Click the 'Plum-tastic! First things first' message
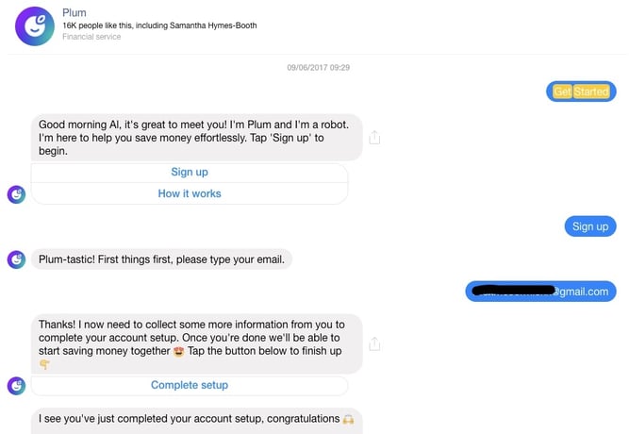The width and height of the screenshot is (629, 434). pos(161,259)
